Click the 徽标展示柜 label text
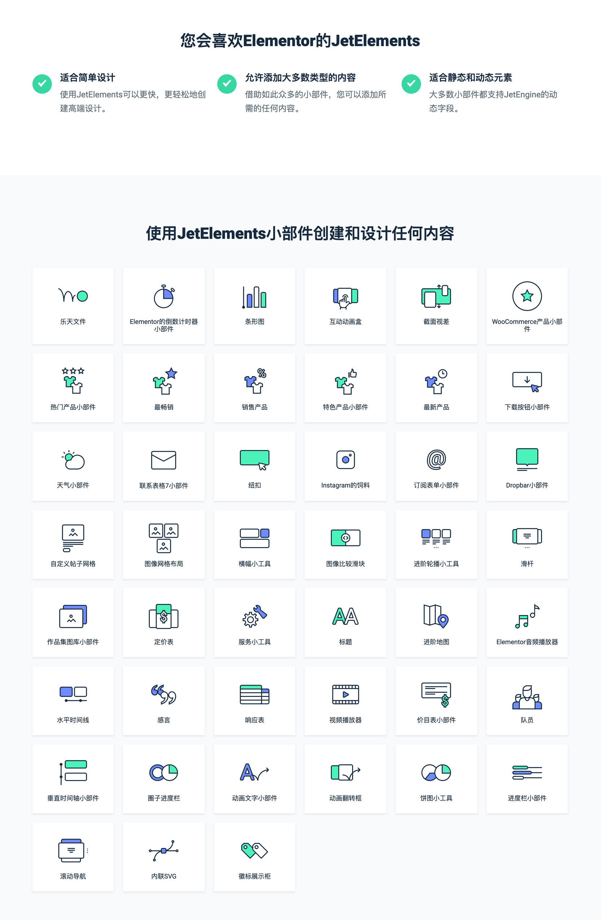 pos(255,876)
